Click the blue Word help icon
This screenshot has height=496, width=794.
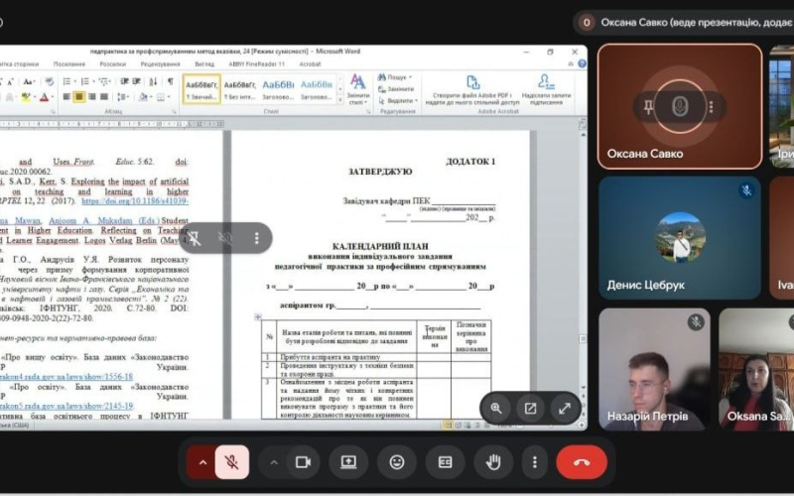pyautogui.click(x=582, y=63)
